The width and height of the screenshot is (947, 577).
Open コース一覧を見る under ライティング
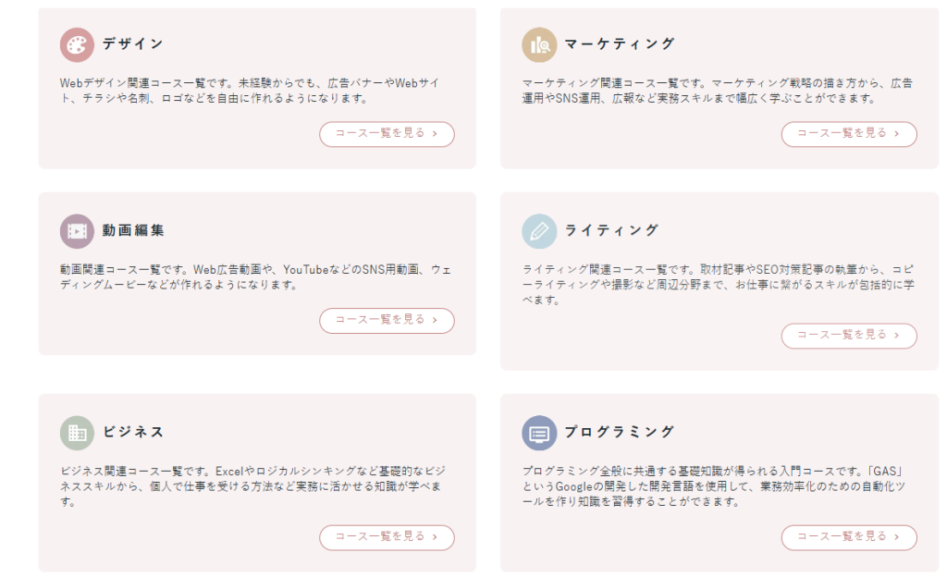pyautogui.click(x=849, y=336)
